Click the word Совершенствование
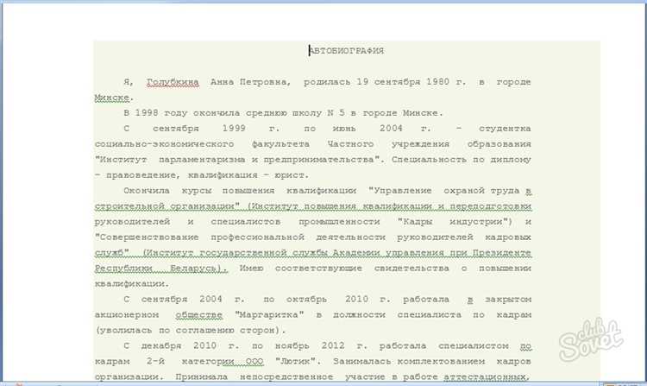The width and height of the screenshot is (647, 386). click(149, 237)
